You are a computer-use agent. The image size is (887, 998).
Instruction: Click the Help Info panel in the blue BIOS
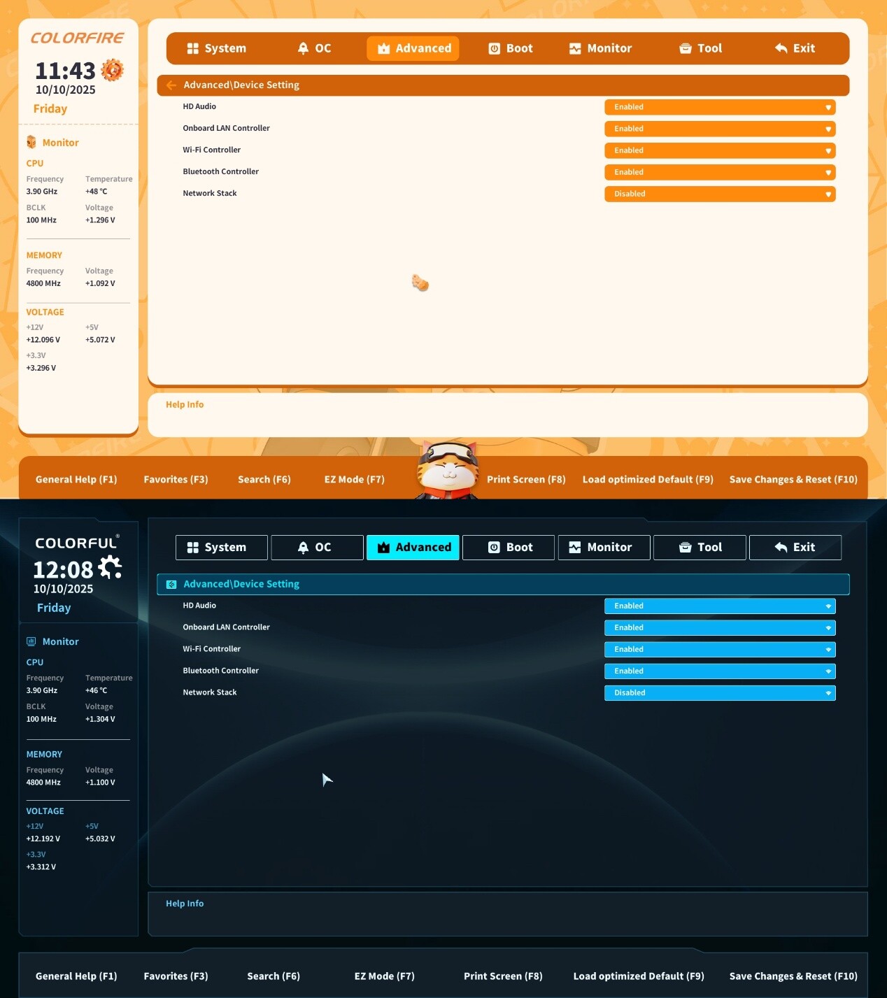(507, 913)
